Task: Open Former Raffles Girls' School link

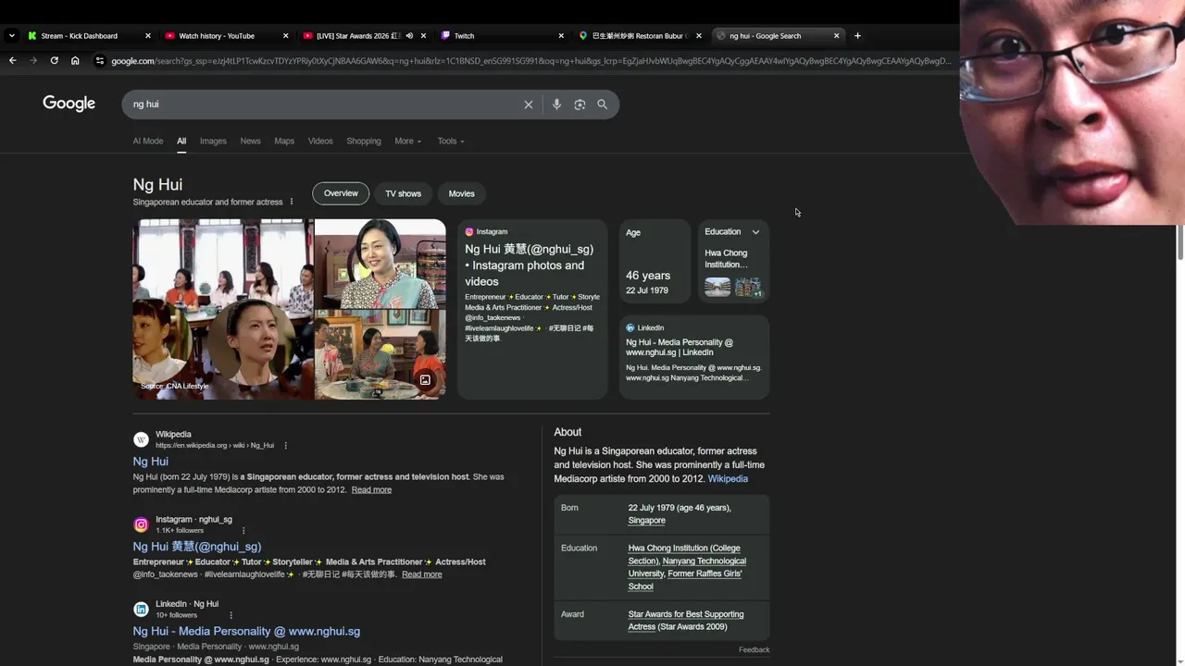Action: [x=684, y=580]
